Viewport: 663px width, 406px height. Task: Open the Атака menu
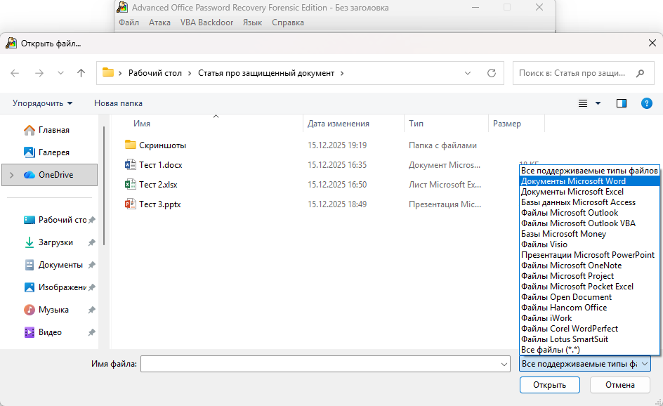click(x=160, y=22)
